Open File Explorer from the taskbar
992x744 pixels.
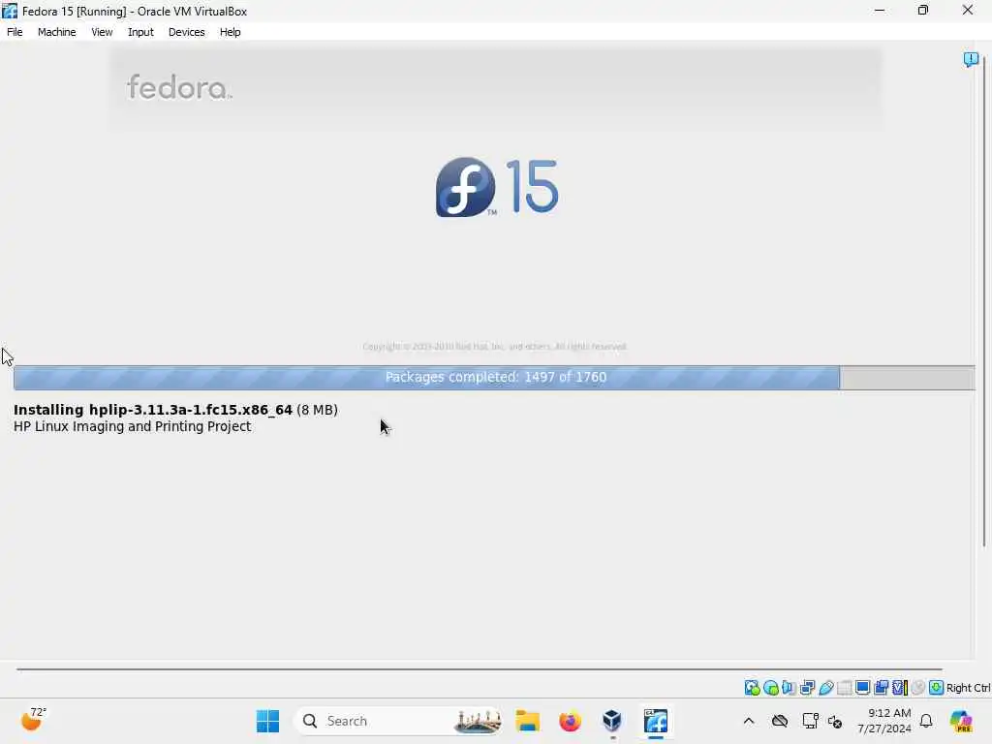[x=528, y=721]
